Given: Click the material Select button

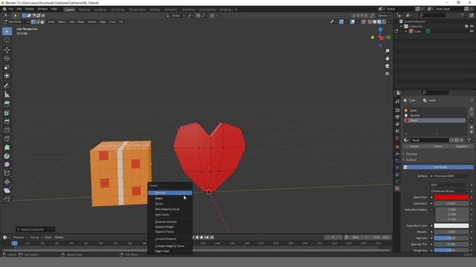Looking at the screenshot, I should click(x=438, y=146).
